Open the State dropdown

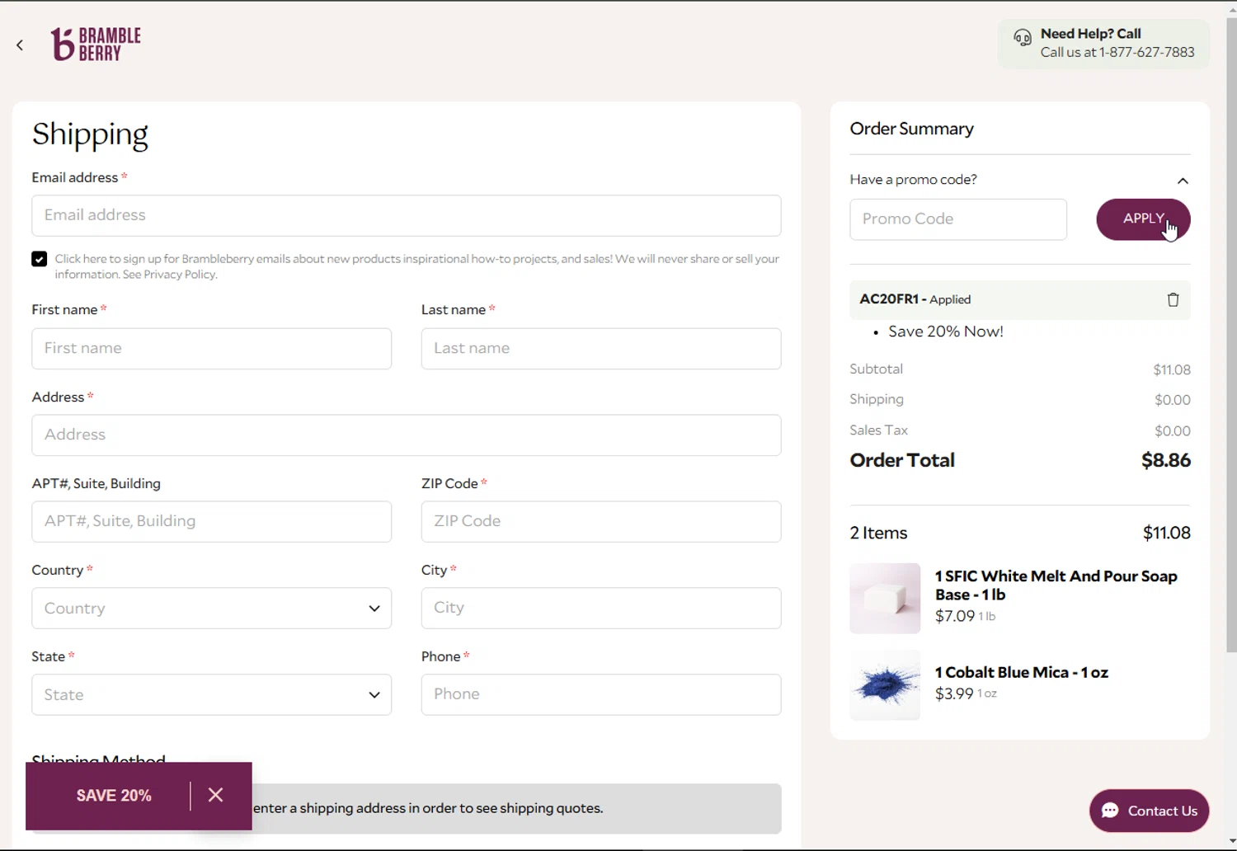pyautogui.click(x=211, y=694)
